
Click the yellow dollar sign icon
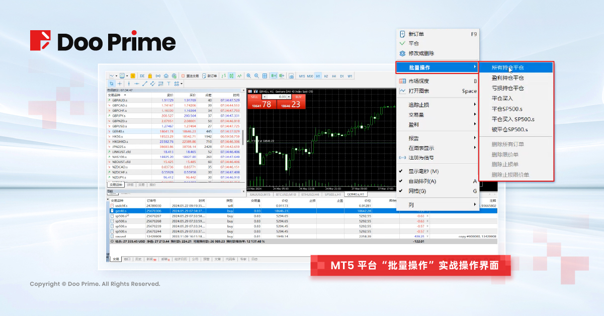pos(133,76)
